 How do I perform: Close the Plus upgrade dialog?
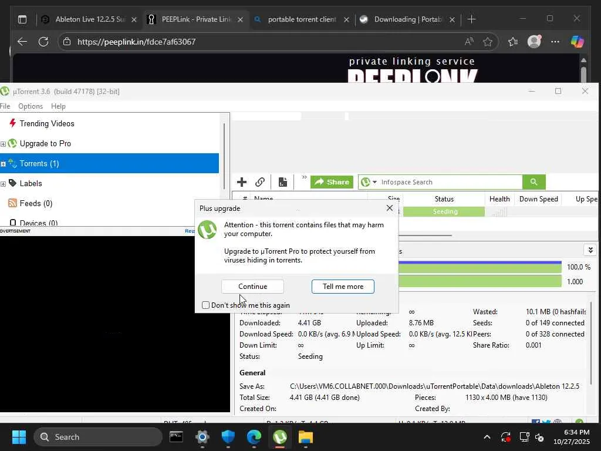click(390, 208)
